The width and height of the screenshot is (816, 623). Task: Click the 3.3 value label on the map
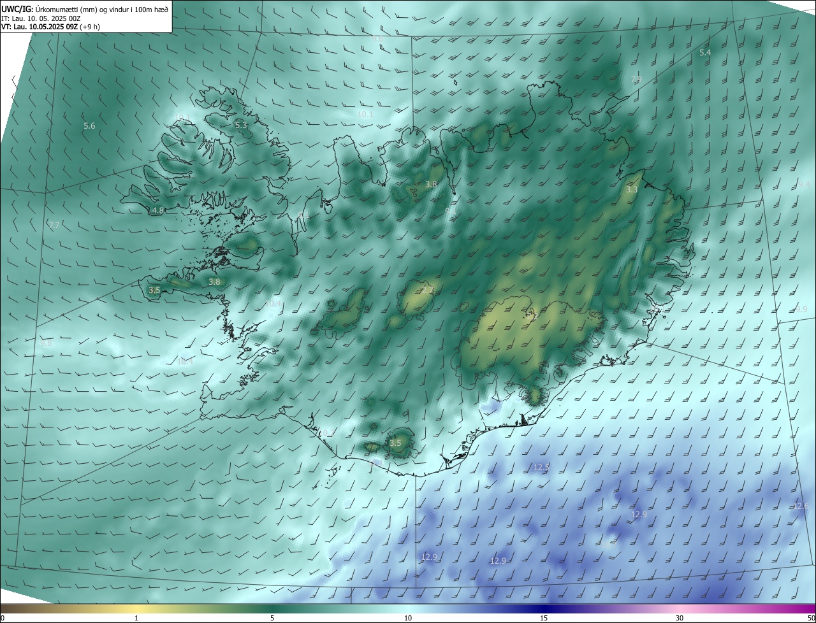(632, 190)
